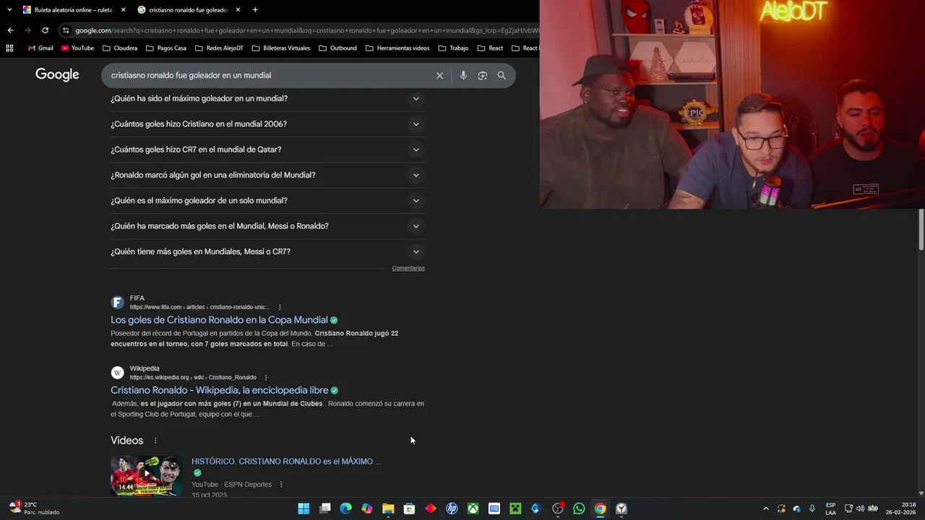Click the page vertical scrollbar
925x520 pixels.
921,231
